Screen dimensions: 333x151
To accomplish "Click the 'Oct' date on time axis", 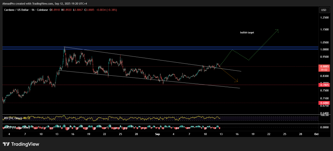I will coord(316,134).
